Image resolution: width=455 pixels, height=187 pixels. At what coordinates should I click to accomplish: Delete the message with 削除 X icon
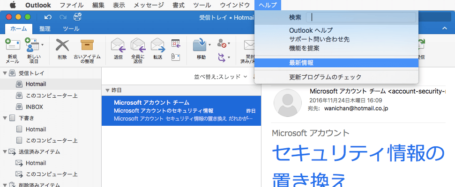coord(62,45)
